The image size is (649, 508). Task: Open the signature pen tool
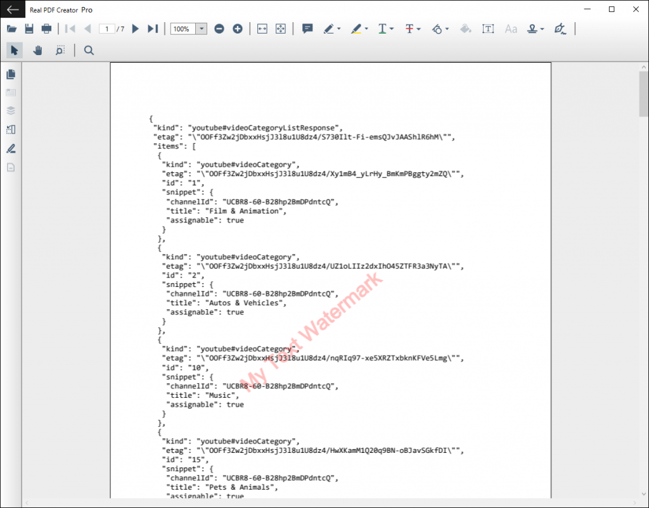tap(560, 29)
